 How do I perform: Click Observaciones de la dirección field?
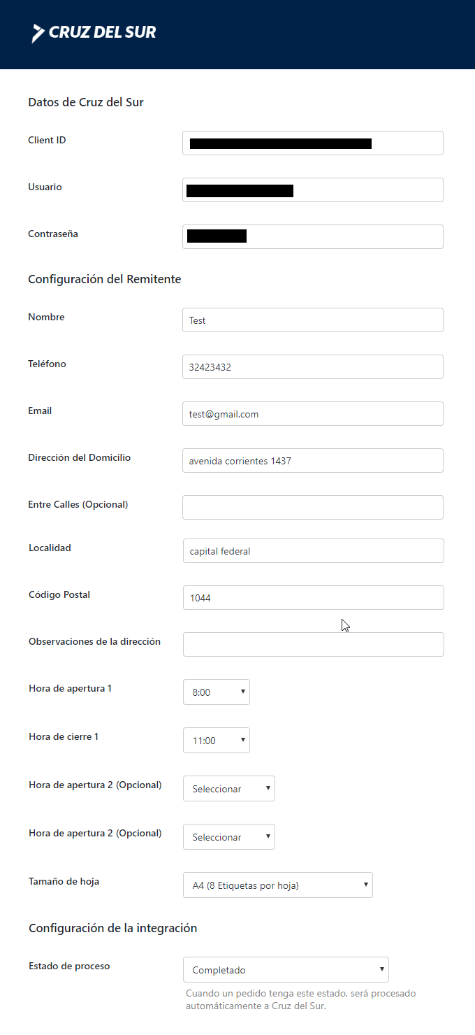pyautogui.click(x=313, y=644)
